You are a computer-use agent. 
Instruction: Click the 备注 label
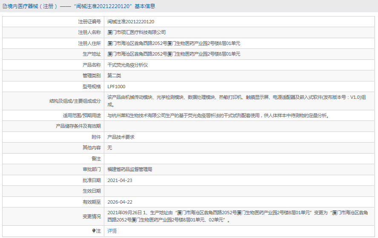click(x=96, y=159)
